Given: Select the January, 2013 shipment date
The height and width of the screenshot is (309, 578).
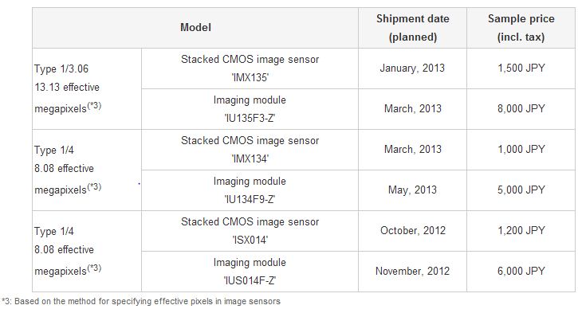Looking at the screenshot, I should [x=412, y=68].
